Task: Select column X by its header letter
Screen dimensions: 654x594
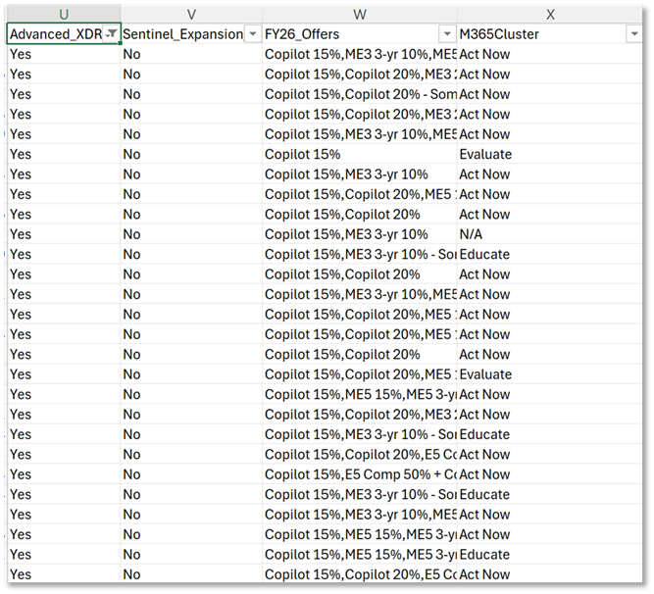Action: click(x=550, y=15)
